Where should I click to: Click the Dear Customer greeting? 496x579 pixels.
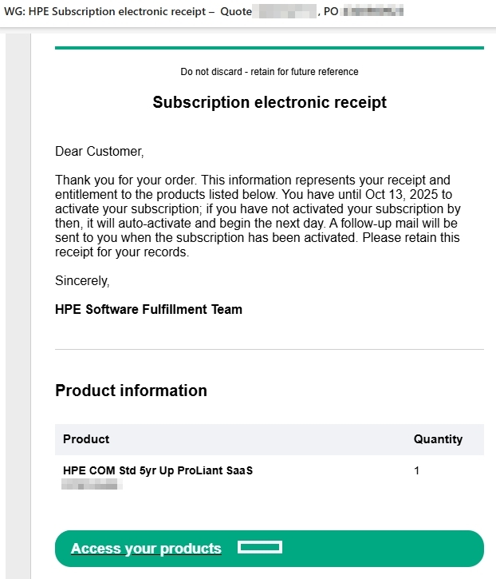coord(99,151)
